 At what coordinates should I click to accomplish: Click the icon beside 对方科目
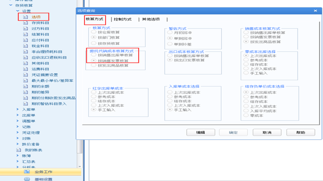pos(25,29)
